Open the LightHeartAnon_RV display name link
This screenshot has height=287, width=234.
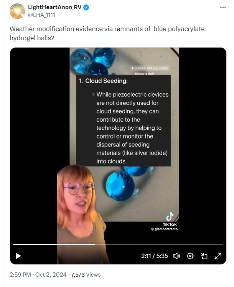coord(55,7)
